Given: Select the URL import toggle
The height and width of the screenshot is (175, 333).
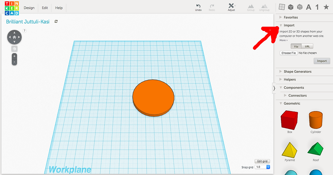Looking at the screenshot, I should (307, 47).
